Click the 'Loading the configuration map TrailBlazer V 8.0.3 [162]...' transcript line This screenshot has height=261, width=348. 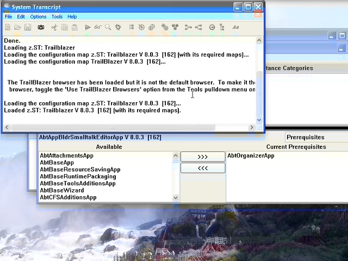pyautogui.click(x=85, y=61)
